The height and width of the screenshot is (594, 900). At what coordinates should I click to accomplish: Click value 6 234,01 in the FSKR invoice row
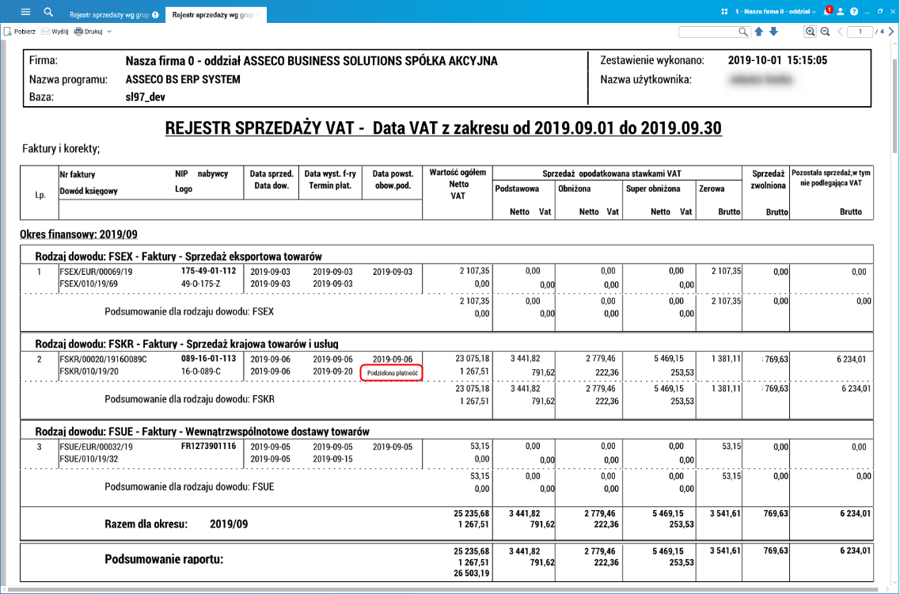tap(851, 359)
